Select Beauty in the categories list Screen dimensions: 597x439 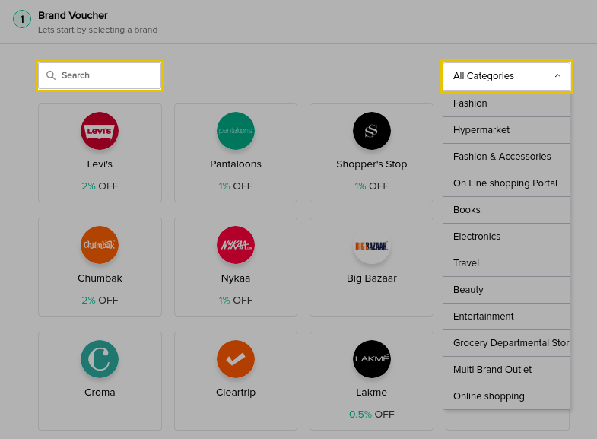pos(506,290)
